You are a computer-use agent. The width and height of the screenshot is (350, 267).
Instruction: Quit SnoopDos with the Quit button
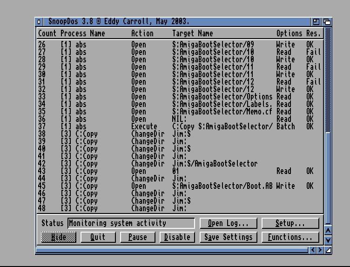[98, 237]
